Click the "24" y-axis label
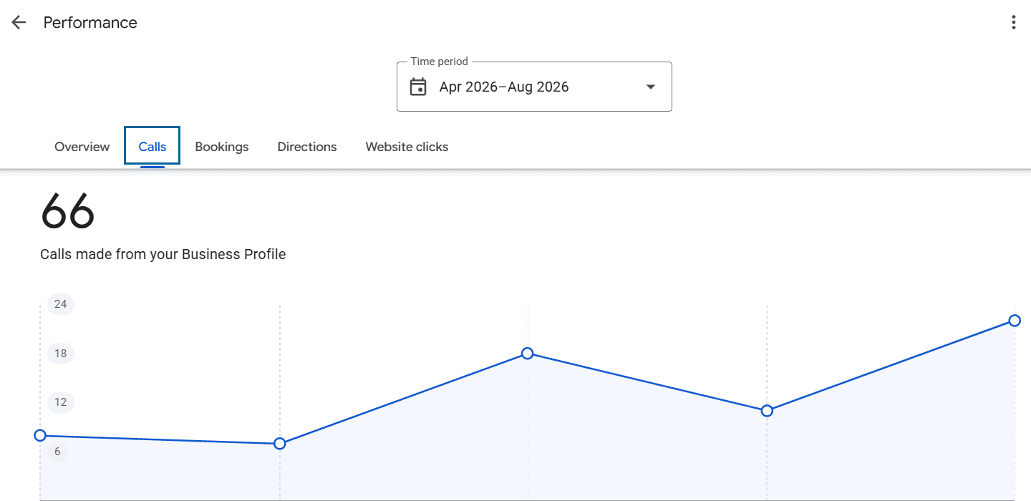Viewport: 1031px width, 501px height. point(61,304)
